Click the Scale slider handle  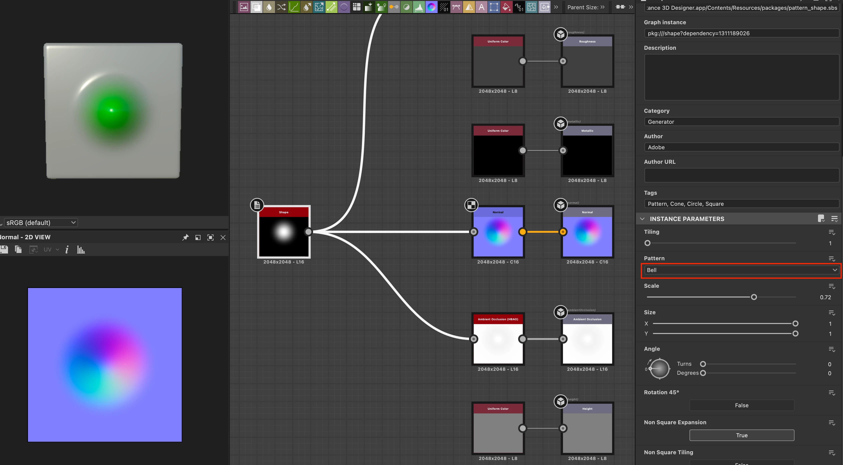pos(754,297)
